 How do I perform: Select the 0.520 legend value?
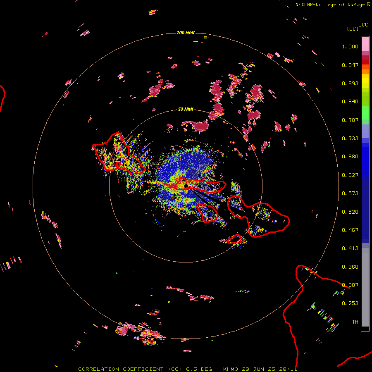(350, 212)
